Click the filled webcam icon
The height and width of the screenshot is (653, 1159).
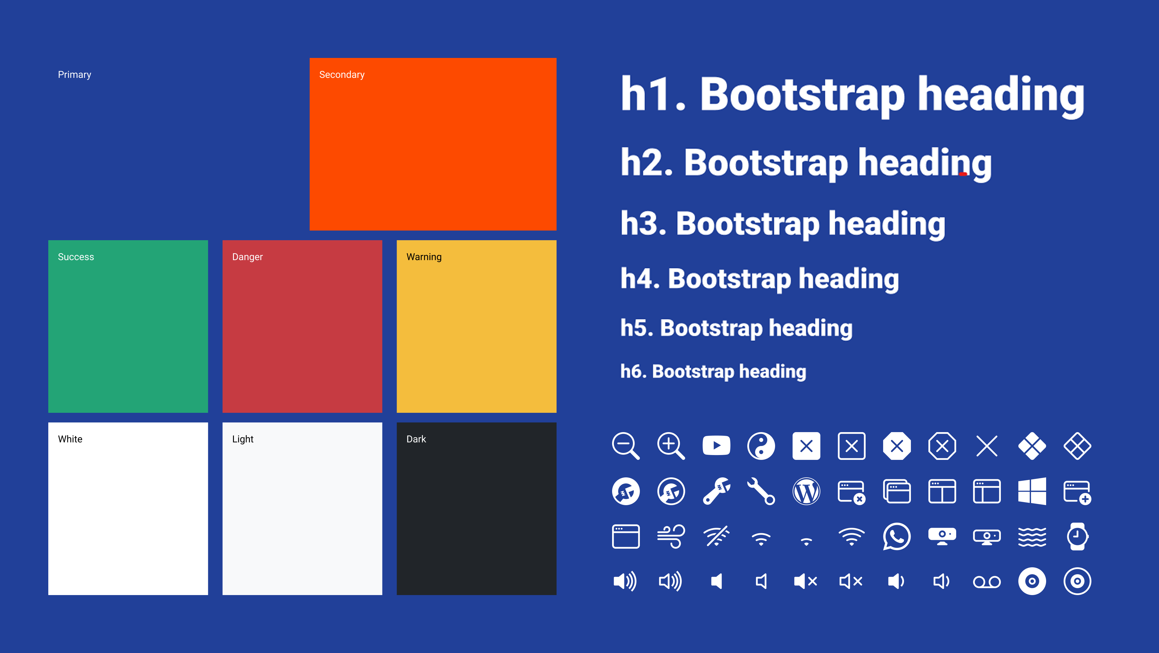point(942,536)
